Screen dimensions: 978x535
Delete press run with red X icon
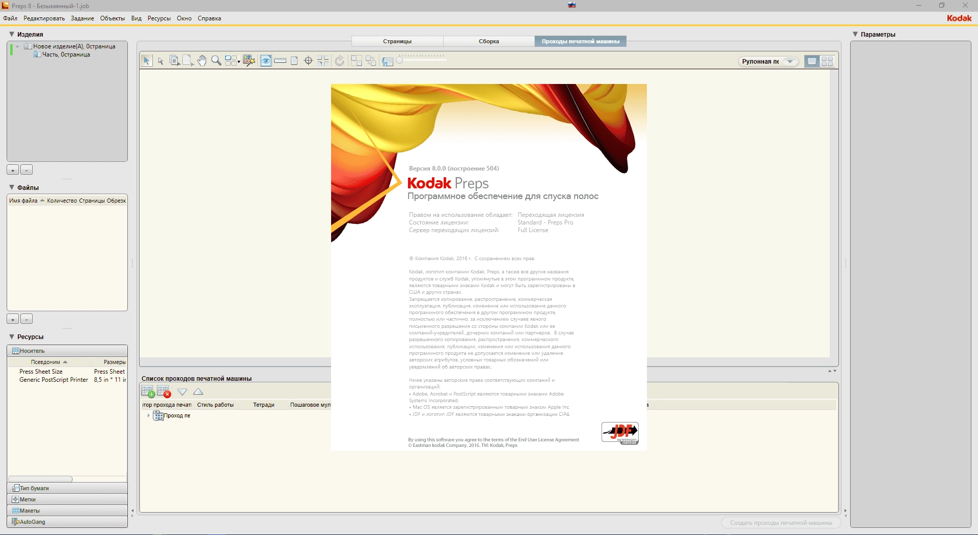pyautogui.click(x=164, y=391)
